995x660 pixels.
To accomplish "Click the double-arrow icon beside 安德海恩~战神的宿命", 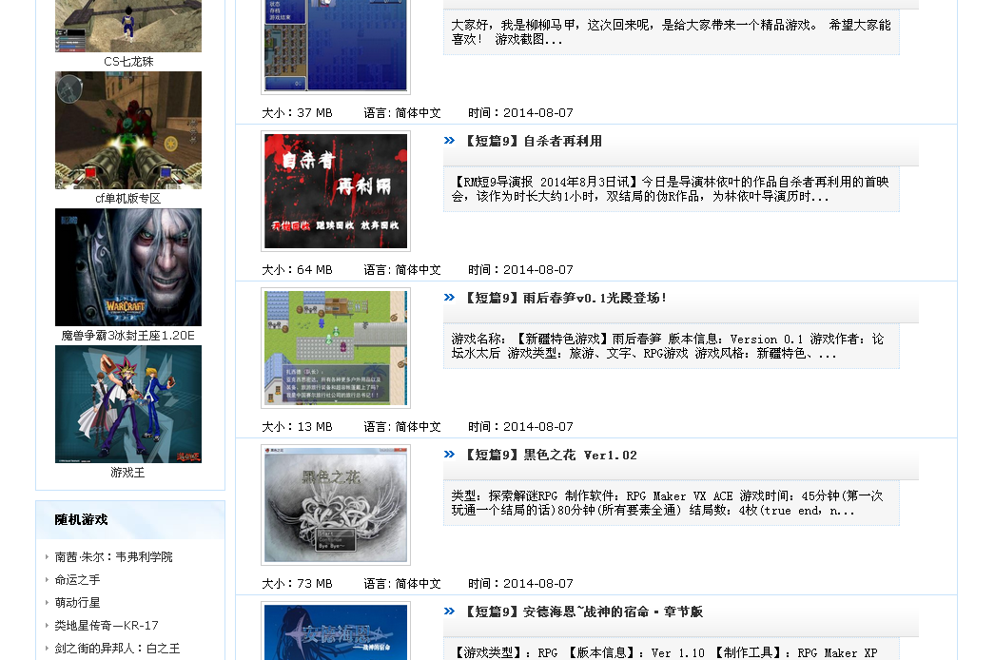I will point(449,611).
